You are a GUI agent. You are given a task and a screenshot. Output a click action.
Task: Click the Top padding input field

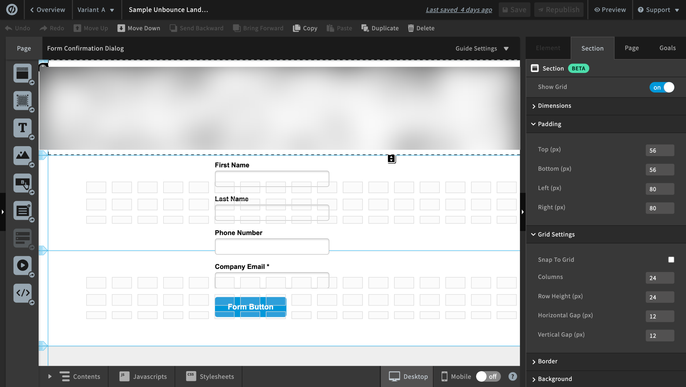coord(660,150)
